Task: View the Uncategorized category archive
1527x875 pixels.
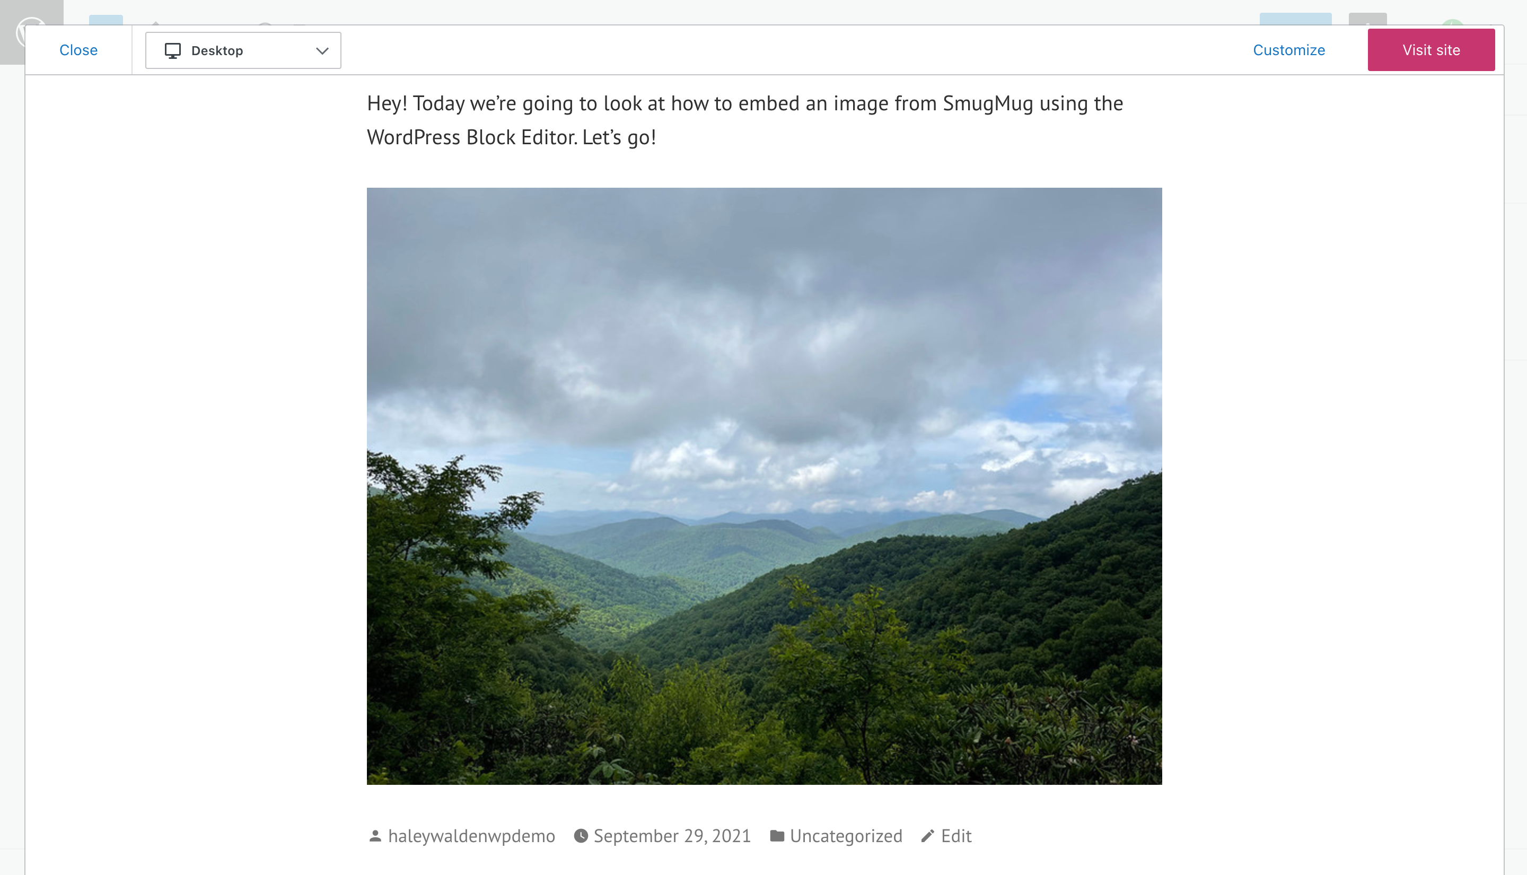Action: click(846, 836)
